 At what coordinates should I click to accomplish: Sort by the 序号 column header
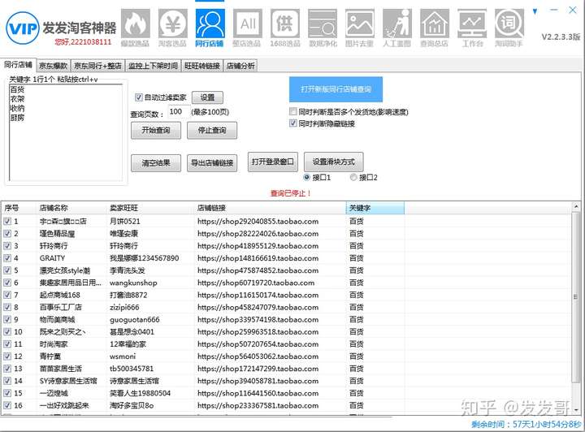tap(19, 208)
